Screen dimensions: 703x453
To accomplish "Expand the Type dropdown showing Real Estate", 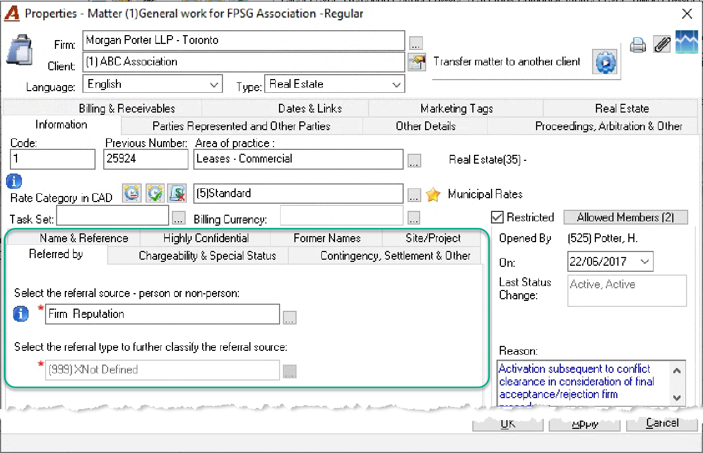I will click(x=397, y=85).
